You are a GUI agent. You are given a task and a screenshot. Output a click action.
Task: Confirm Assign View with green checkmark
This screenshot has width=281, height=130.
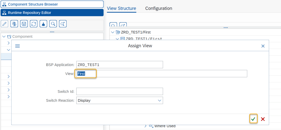click(x=253, y=119)
